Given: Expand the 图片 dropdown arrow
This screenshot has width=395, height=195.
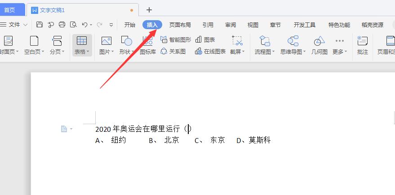Looking at the screenshot, I should tap(113, 52).
